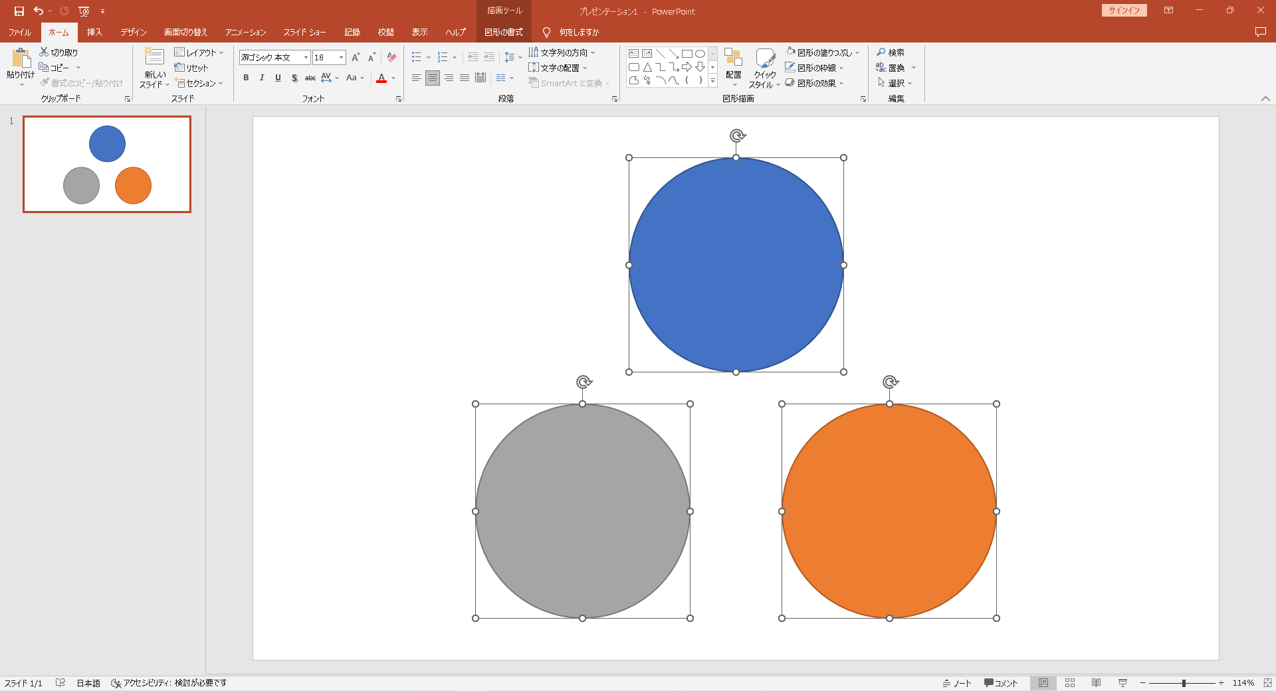Undo the last action
The image size is (1276, 691).
tap(39, 11)
